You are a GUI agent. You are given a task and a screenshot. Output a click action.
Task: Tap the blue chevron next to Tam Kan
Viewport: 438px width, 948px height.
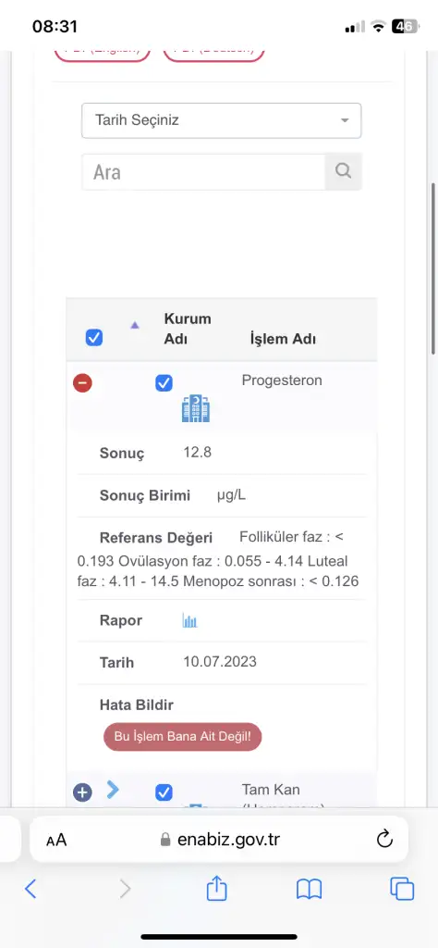pyautogui.click(x=113, y=789)
